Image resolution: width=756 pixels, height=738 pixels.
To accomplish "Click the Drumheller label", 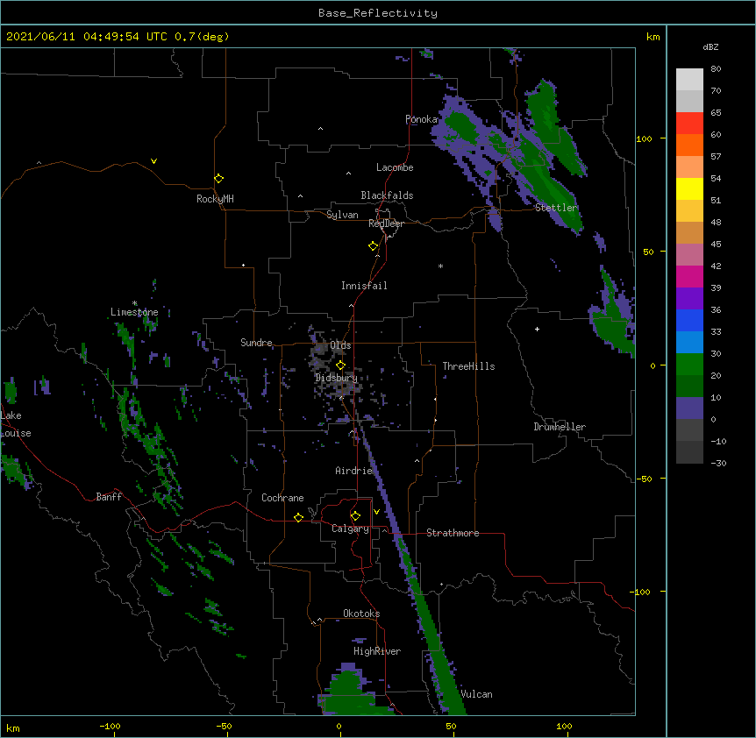I will [x=560, y=427].
